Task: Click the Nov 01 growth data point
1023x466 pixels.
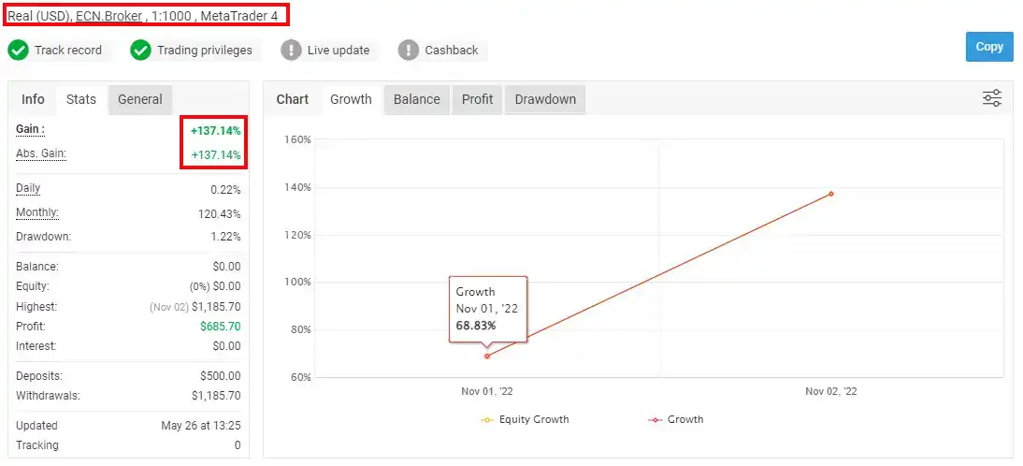Action: [x=486, y=356]
